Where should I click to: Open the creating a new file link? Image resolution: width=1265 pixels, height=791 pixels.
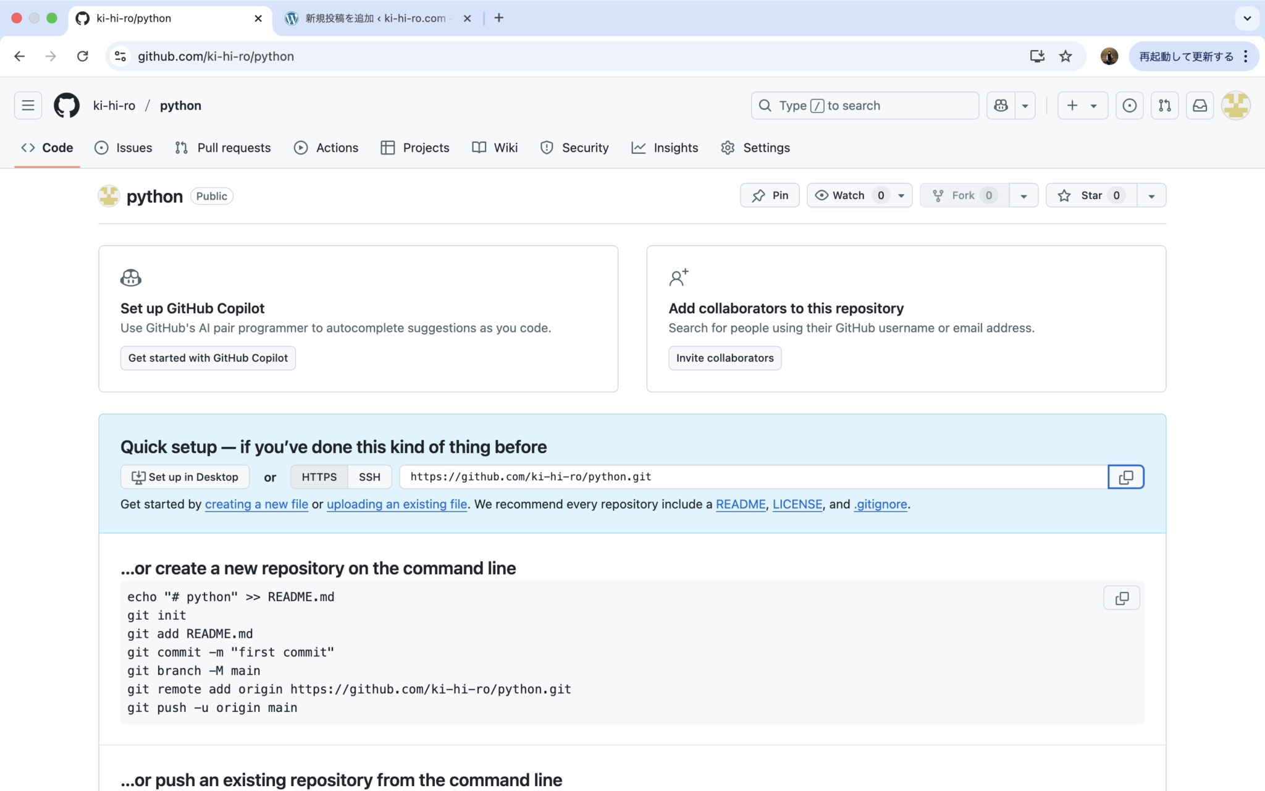coord(256,504)
